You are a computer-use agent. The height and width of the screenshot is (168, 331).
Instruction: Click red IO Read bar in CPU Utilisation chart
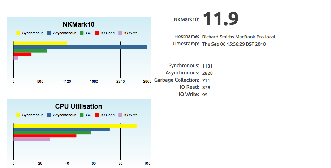coord(45,136)
